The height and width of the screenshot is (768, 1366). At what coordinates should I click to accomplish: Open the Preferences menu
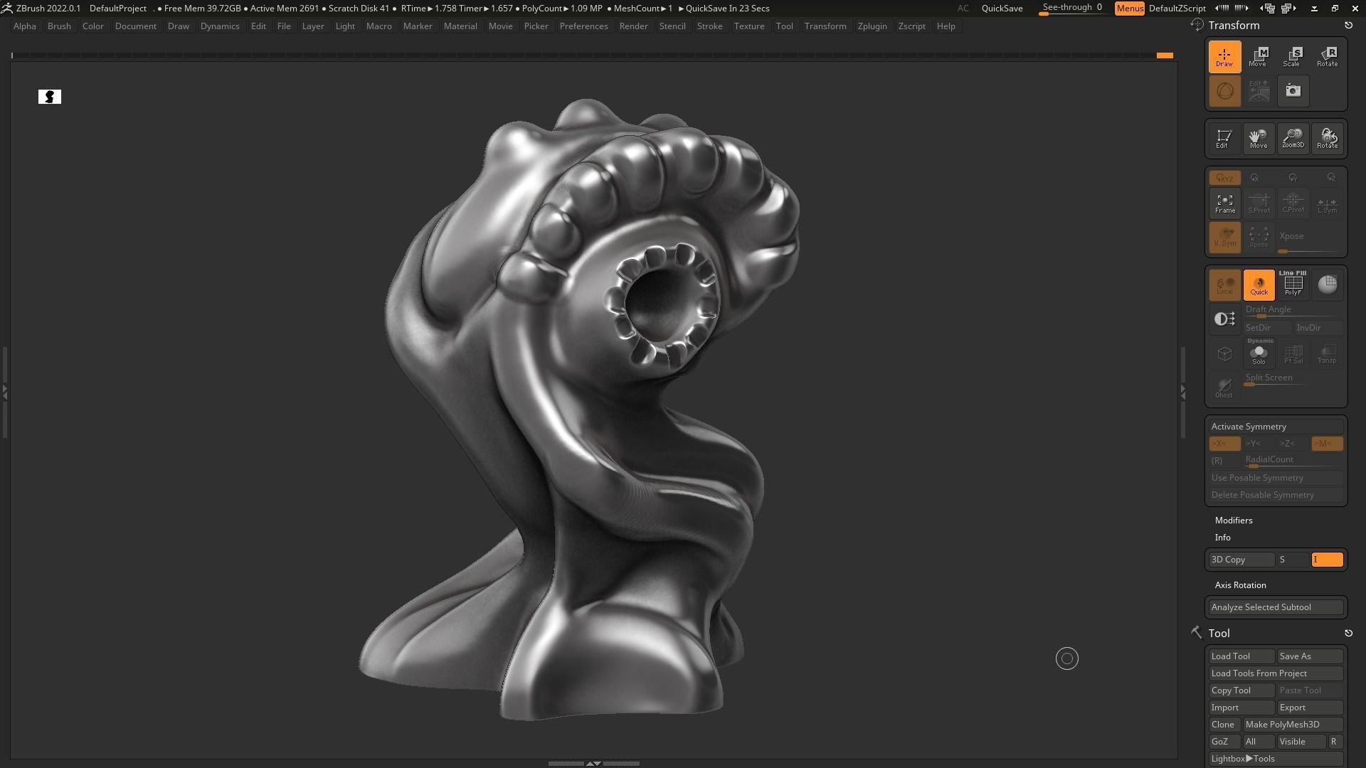click(x=583, y=26)
